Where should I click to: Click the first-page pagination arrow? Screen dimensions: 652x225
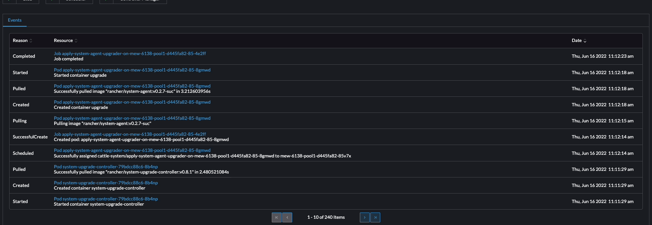click(x=277, y=217)
